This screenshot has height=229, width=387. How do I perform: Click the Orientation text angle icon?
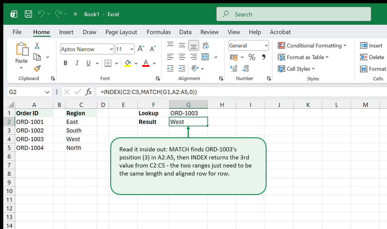pyautogui.click(x=195, y=68)
